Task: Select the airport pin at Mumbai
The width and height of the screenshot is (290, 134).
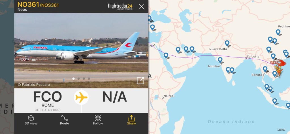Action: pyautogui.click(x=220, y=60)
